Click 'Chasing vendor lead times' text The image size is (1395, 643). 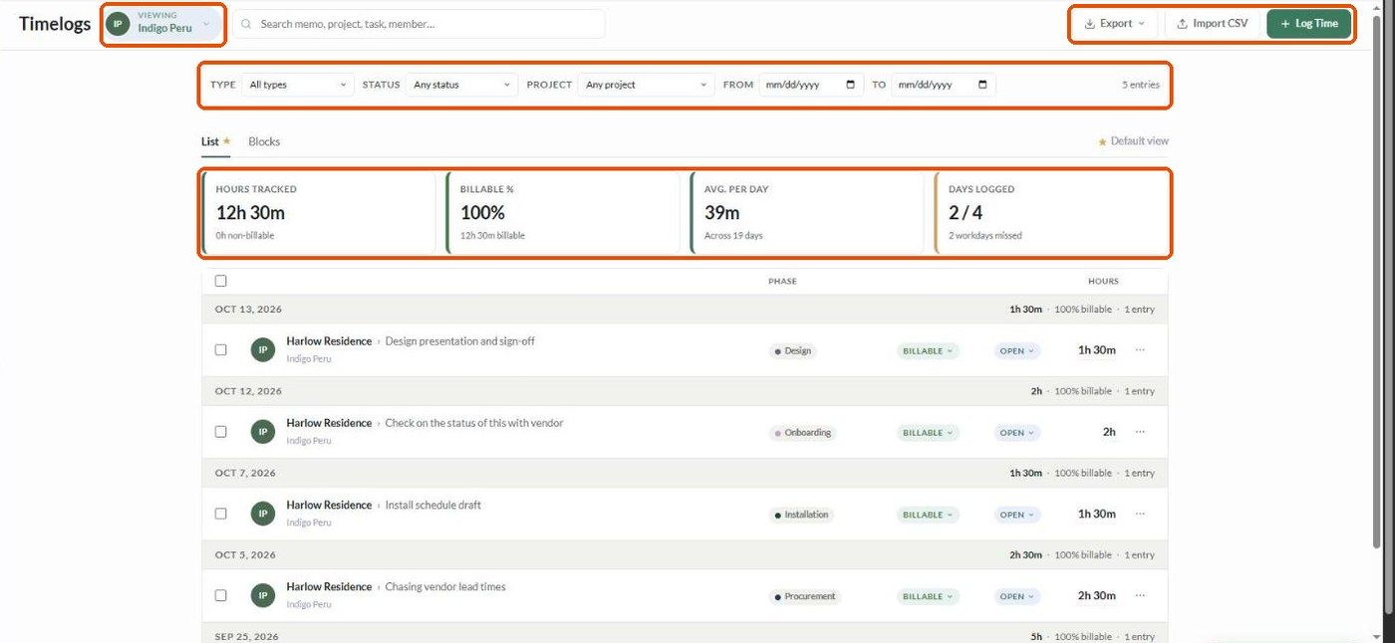coord(445,586)
